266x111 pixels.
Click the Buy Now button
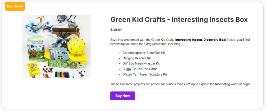coord(123,96)
